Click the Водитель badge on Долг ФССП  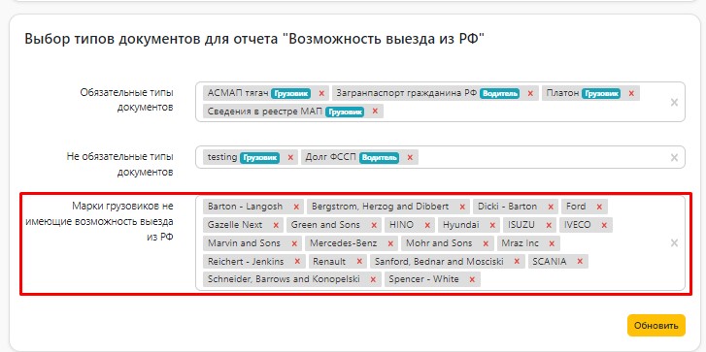click(x=379, y=157)
